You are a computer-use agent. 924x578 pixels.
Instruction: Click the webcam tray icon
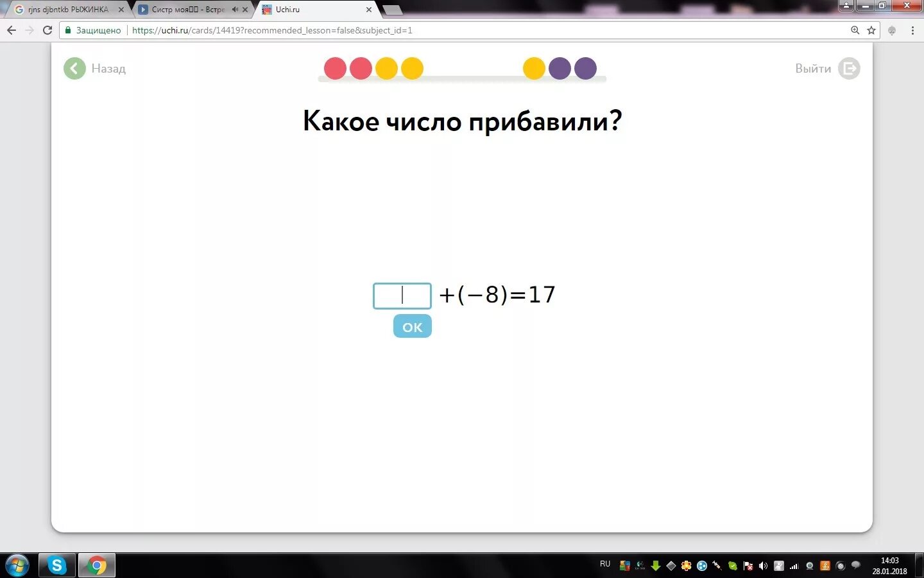pyautogui.click(x=810, y=566)
